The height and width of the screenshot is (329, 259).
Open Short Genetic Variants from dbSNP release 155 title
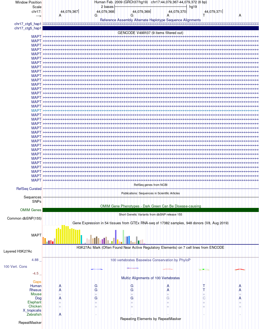[x=150, y=214]
